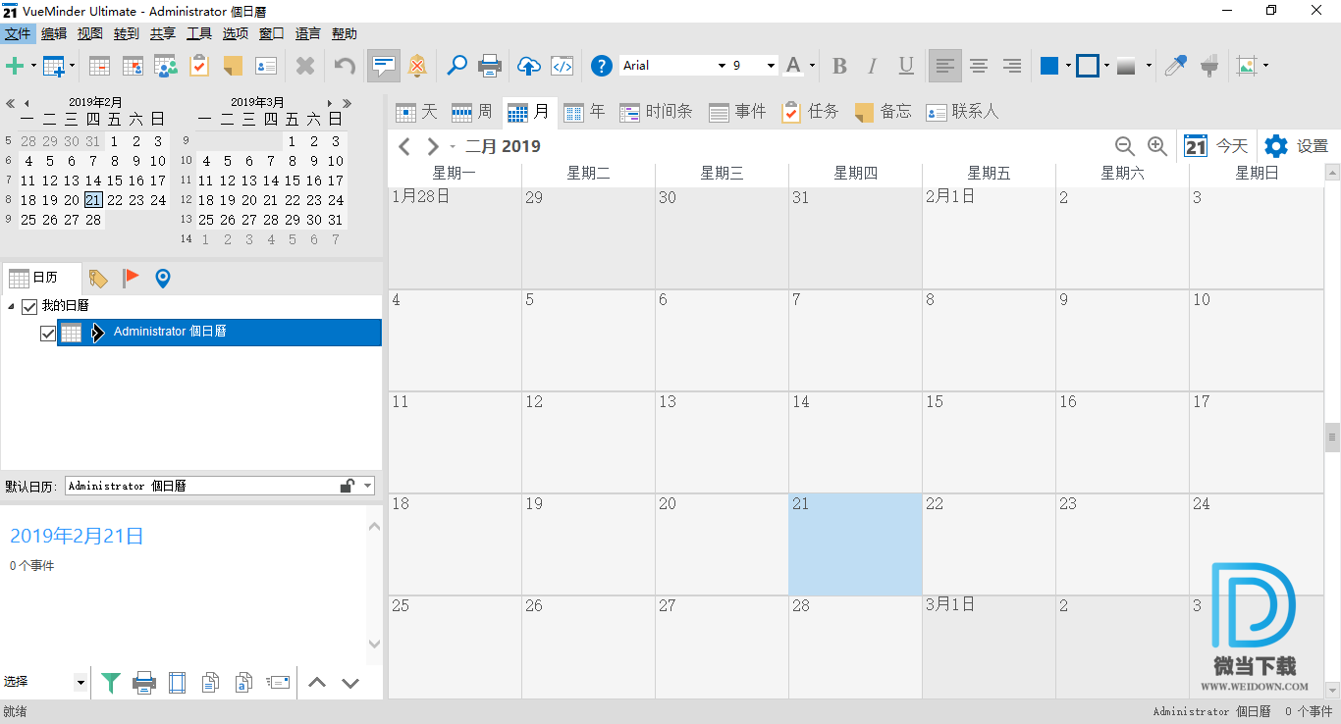Image resolution: width=1341 pixels, height=724 pixels.
Task: Toggle Bold formatting
Action: pyautogui.click(x=839, y=66)
